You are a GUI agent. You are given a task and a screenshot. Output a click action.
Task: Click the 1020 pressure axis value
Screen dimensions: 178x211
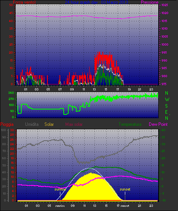pos(165,13)
